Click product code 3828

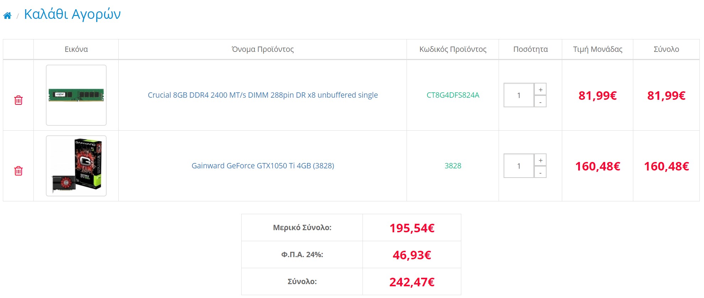coord(453,166)
